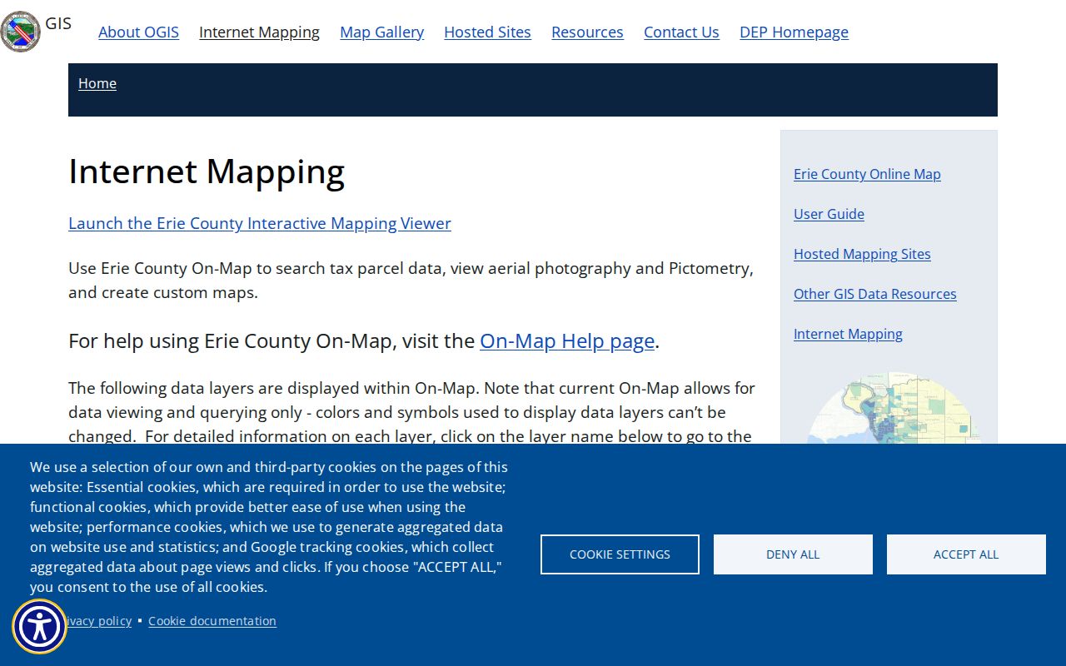
Task: Open Other GIS Data Resources link
Action: point(874,294)
